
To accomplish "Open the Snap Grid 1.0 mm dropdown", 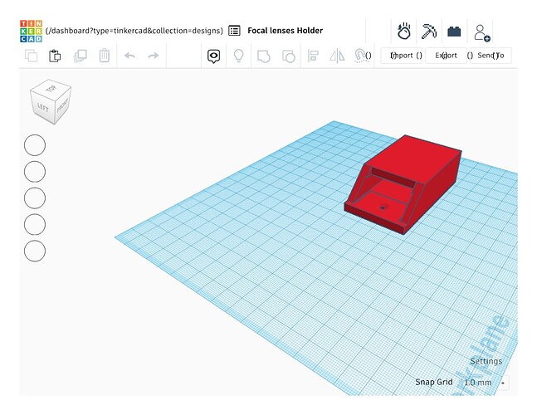I will [486, 383].
